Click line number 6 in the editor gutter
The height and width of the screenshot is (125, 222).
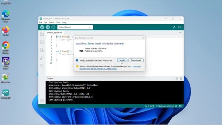(x=51, y=51)
